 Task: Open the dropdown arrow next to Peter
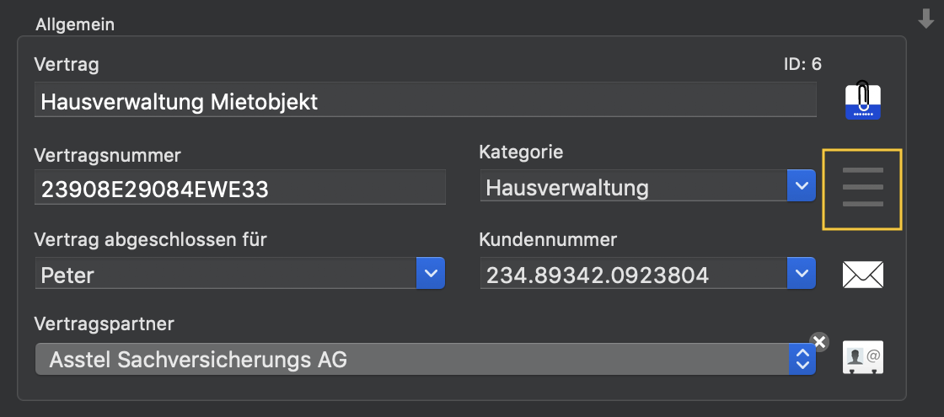pos(431,273)
